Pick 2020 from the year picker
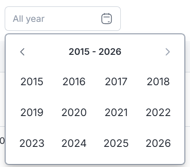190x167 pixels. [x=74, y=112]
